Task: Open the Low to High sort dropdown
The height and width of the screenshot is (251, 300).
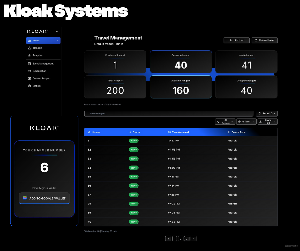Action: [267, 121]
